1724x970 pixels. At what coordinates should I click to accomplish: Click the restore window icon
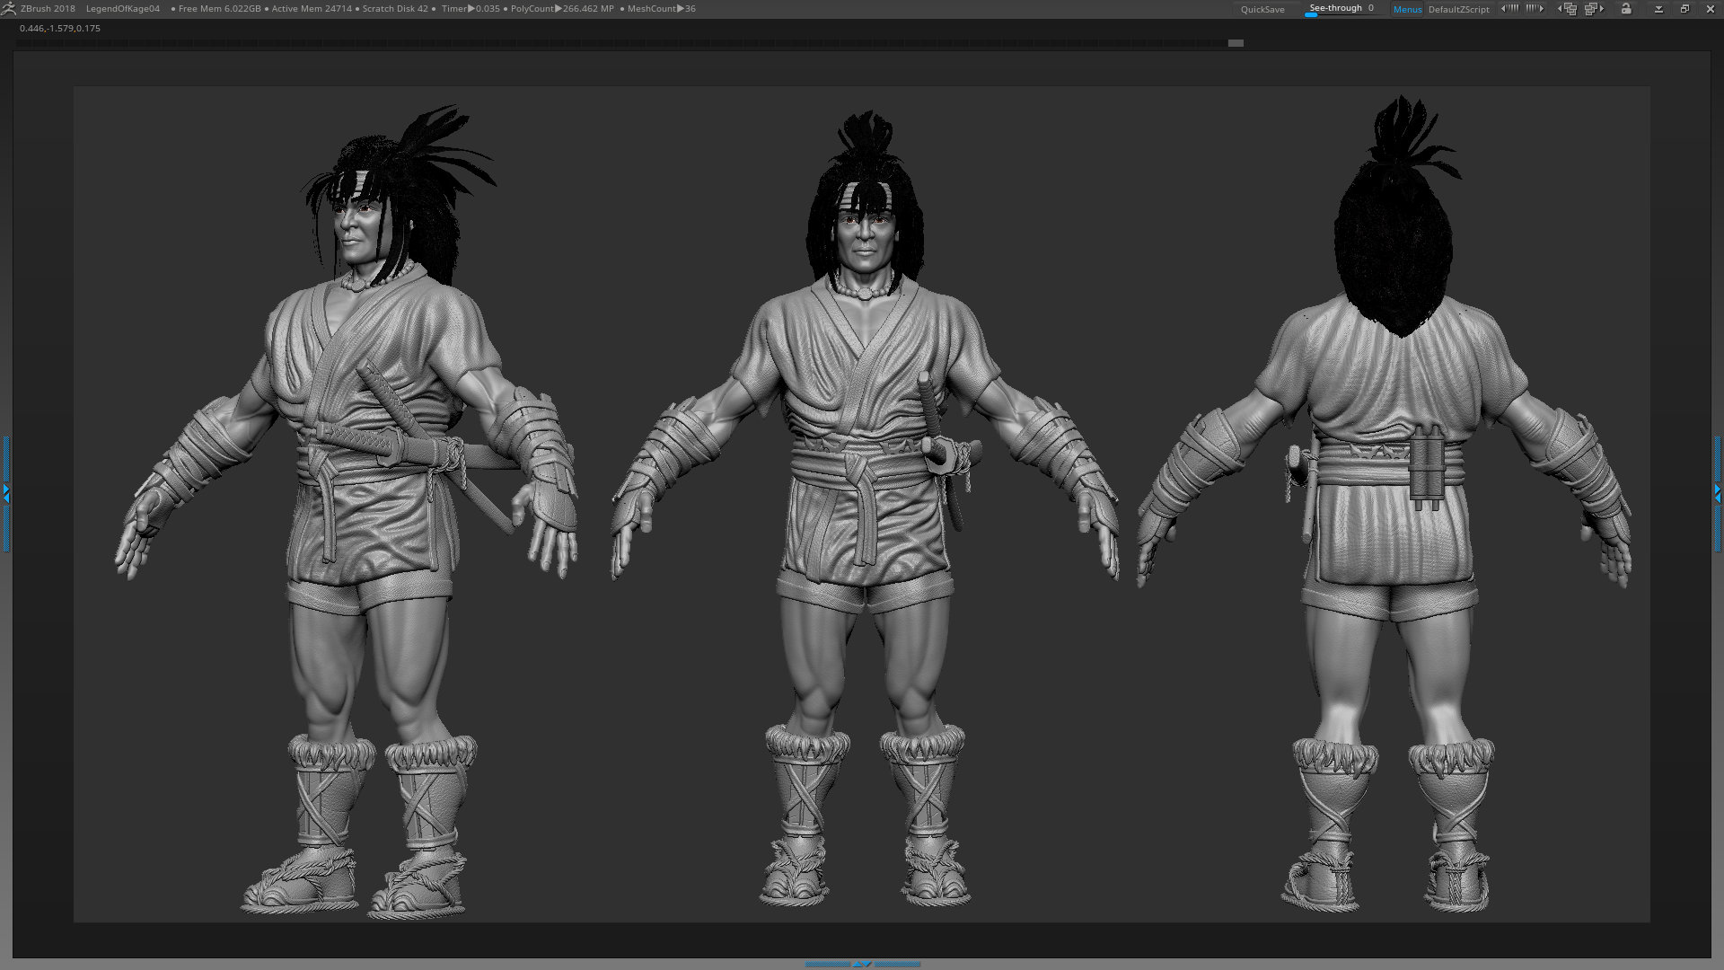[1684, 9]
